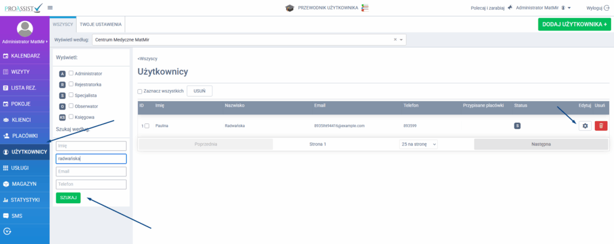
Task: Enable the Specjalista filter checkbox
Action: [x=71, y=95]
